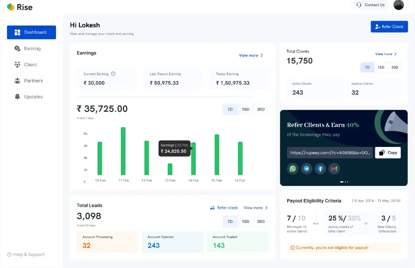Click the Partners people icon in sidebar
The width and height of the screenshot is (415, 268).
pos(17,81)
